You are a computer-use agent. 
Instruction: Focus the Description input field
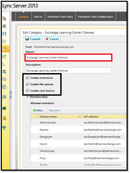tap(68, 71)
